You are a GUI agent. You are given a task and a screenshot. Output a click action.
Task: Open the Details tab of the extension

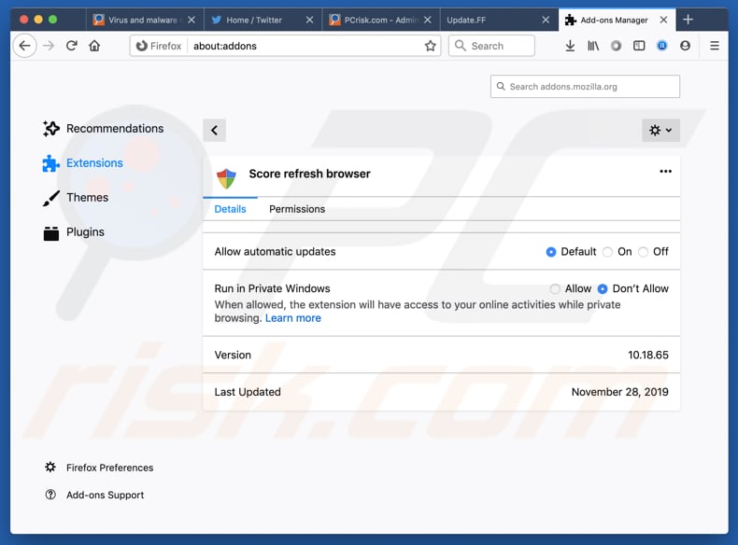click(x=230, y=209)
